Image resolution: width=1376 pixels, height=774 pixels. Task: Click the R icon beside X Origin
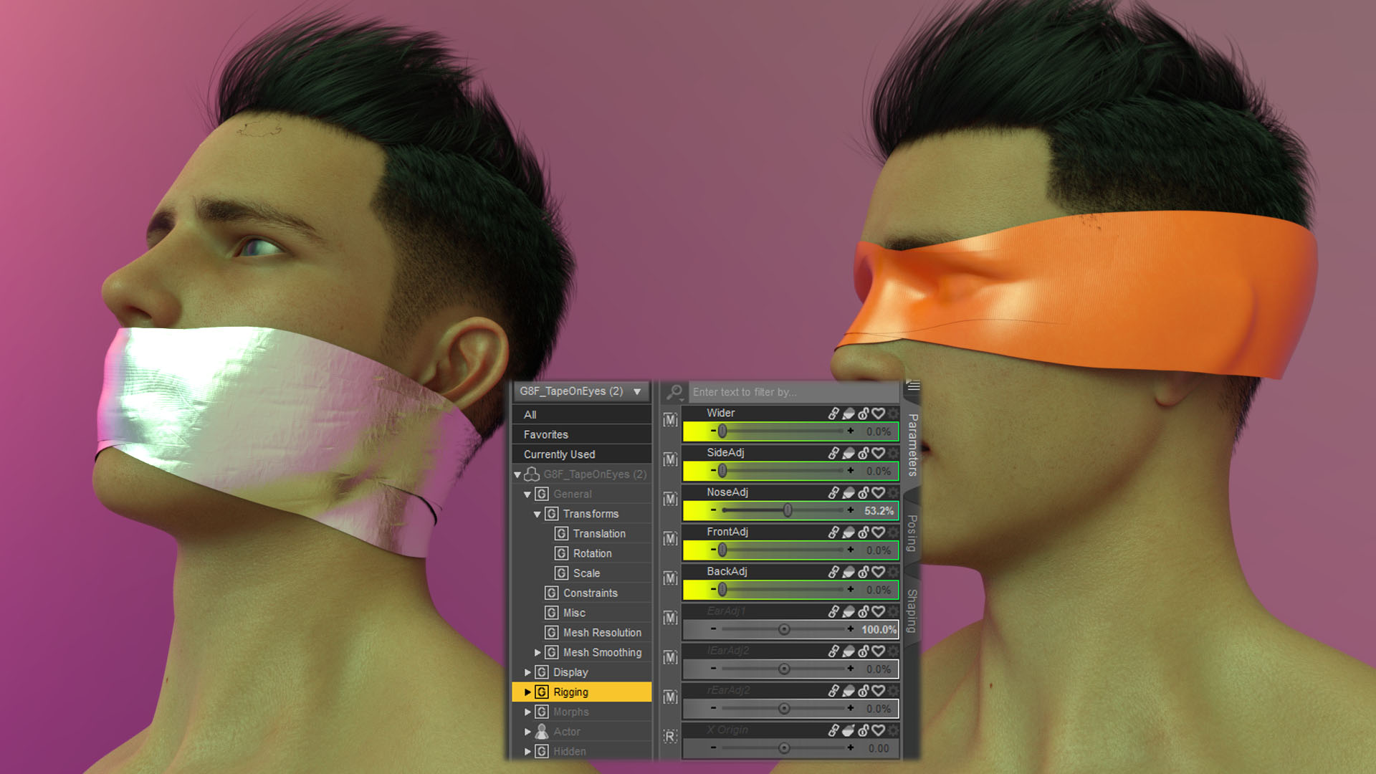tap(670, 736)
